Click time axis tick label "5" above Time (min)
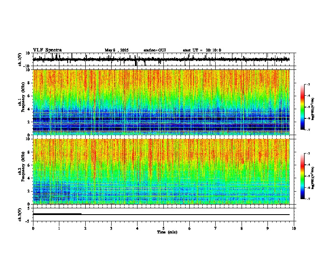Viewport: 331px width, 256px height. [x=163, y=228]
